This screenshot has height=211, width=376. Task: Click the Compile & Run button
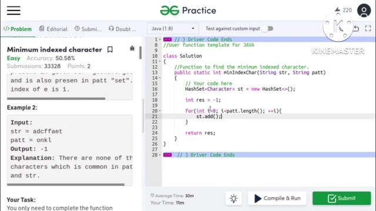pyautogui.click(x=277, y=198)
